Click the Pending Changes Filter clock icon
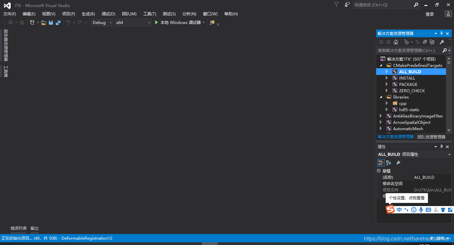 (406, 42)
